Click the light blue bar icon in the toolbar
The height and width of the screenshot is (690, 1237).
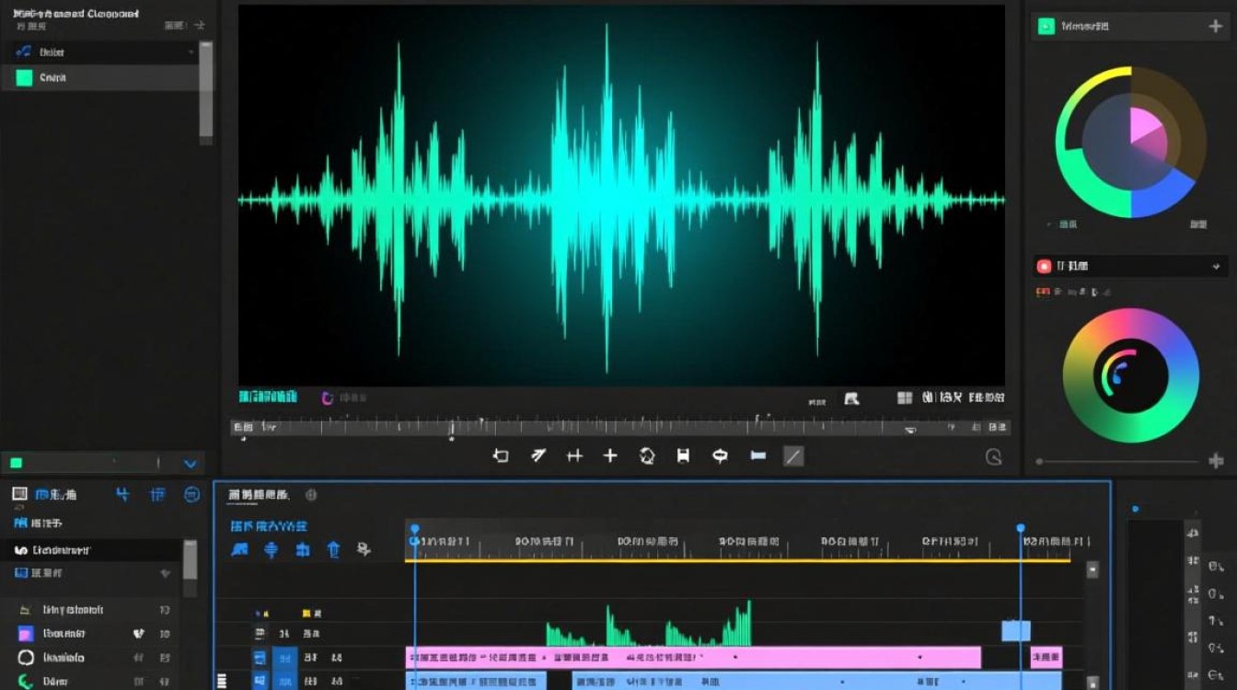[758, 455]
